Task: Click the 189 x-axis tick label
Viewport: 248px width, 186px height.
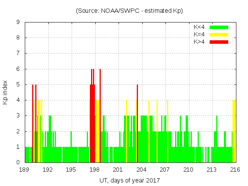Action: pos(24,170)
